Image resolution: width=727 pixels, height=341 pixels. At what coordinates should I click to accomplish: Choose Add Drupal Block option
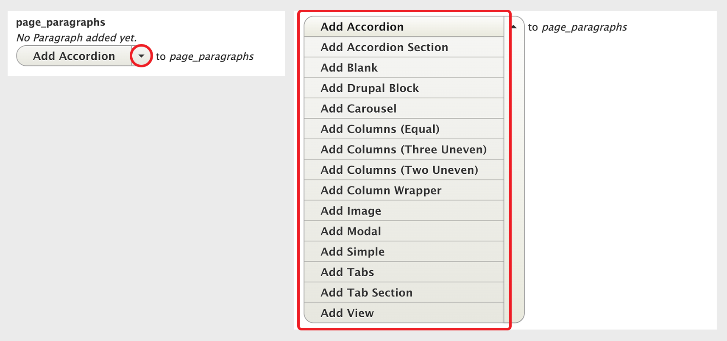pos(404,88)
